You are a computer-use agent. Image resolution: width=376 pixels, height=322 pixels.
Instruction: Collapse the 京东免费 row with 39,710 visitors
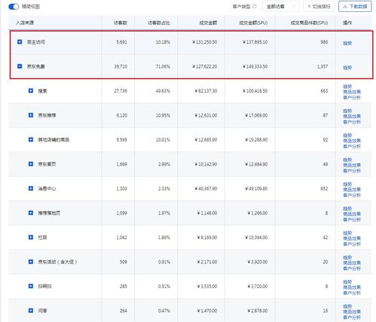point(20,66)
